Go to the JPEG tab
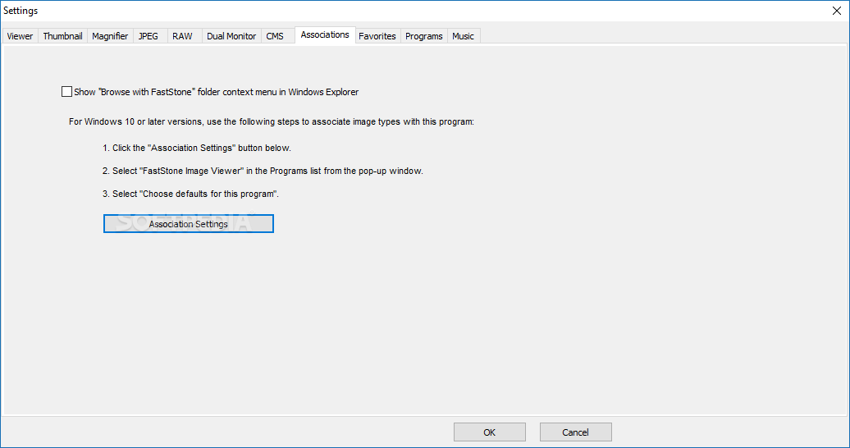Screen dimensions: 850x448 pos(149,36)
